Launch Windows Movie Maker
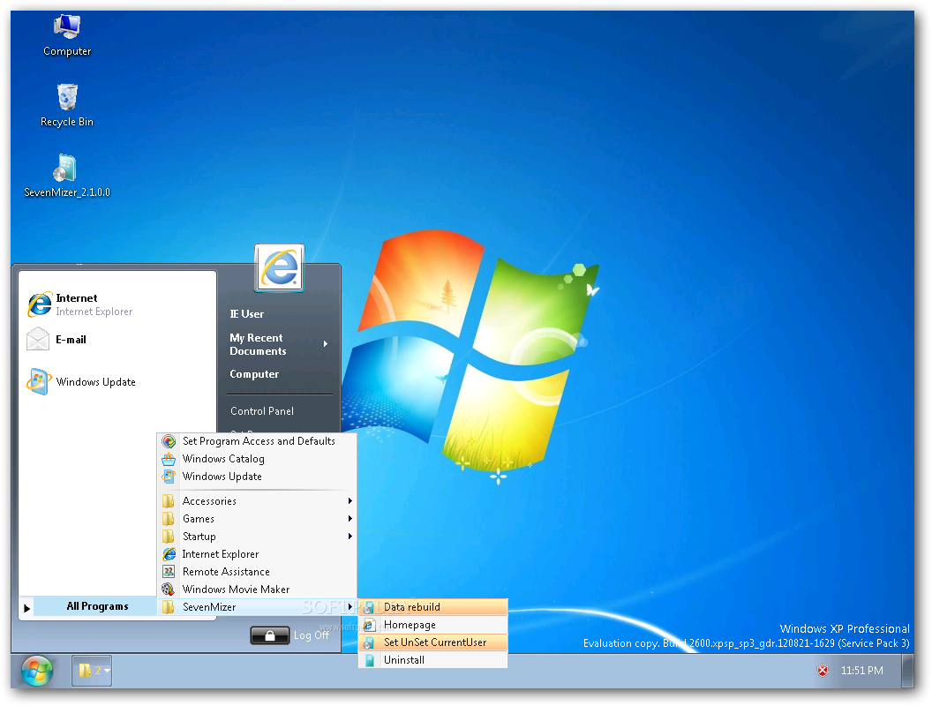Screen dimensions: 932x706 [257, 590]
